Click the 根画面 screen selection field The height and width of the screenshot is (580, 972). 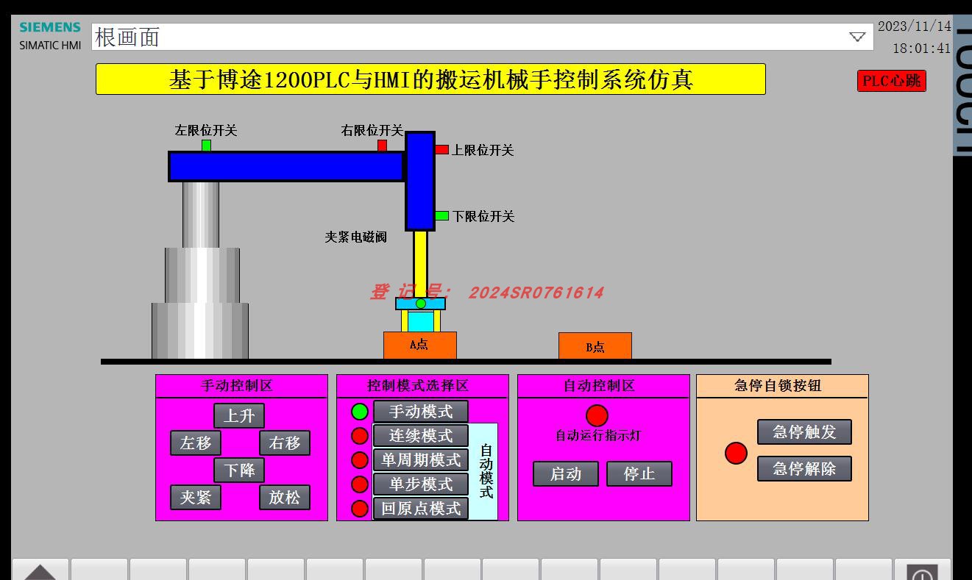(x=483, y=37)
